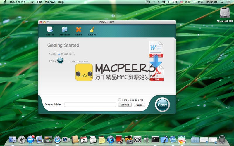Open Terminal from the dock
This screenshot has width=234, height=146.
click(x=155, y=140)
